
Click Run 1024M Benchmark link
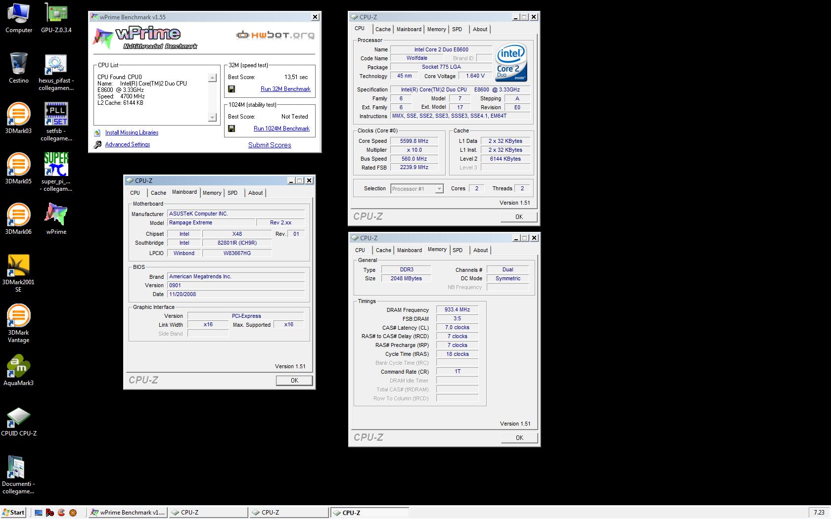click(281, 129)
